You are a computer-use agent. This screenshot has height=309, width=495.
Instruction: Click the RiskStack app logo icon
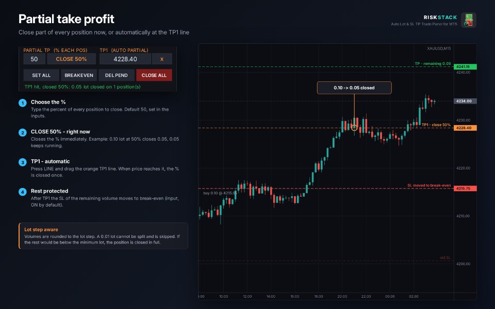(x=469, y=20)
